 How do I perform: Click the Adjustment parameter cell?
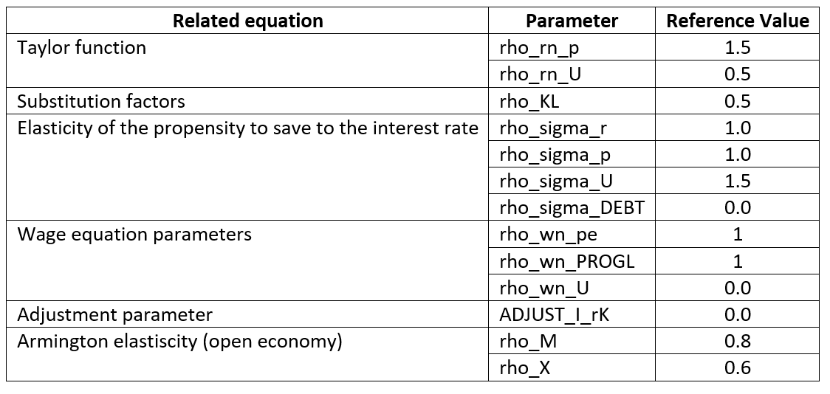(x=247, y=314)
